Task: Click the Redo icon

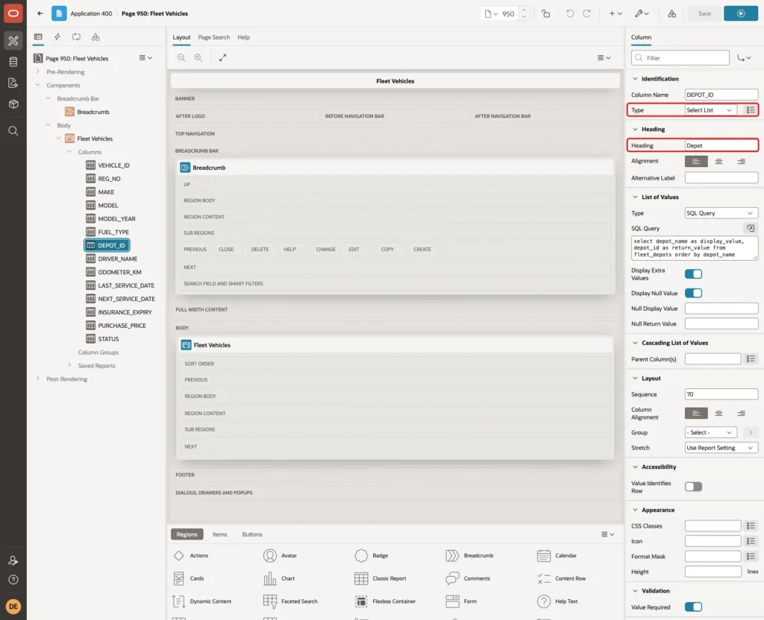Action: (586, 13)
